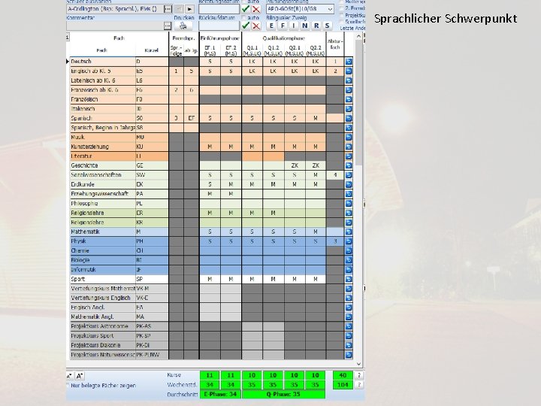Select bilingual branch F button
Viewport: 541px width, 406px height.
tap(283, 26)
